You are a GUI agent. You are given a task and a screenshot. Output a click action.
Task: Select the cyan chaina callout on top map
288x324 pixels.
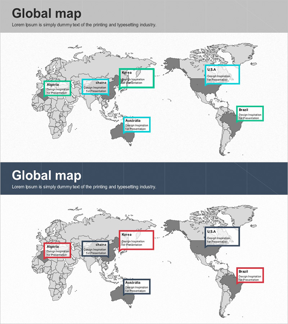[x=95, y=87]
